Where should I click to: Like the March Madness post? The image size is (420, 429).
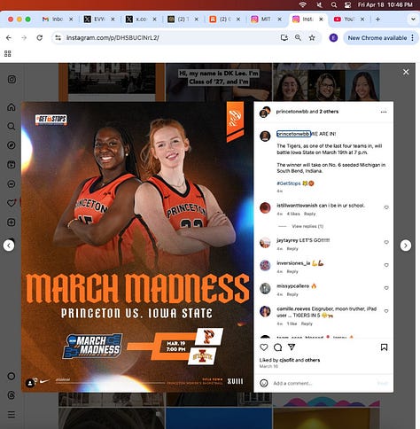[264, 347]
